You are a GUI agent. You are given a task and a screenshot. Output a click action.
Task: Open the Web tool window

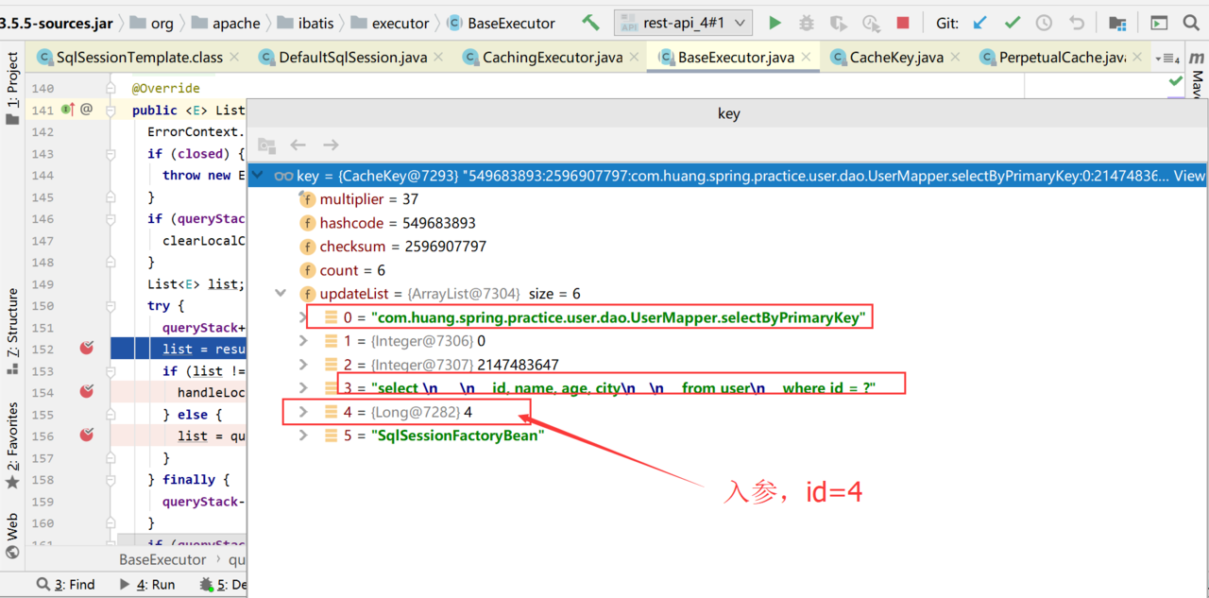click(x=12, y=537)
